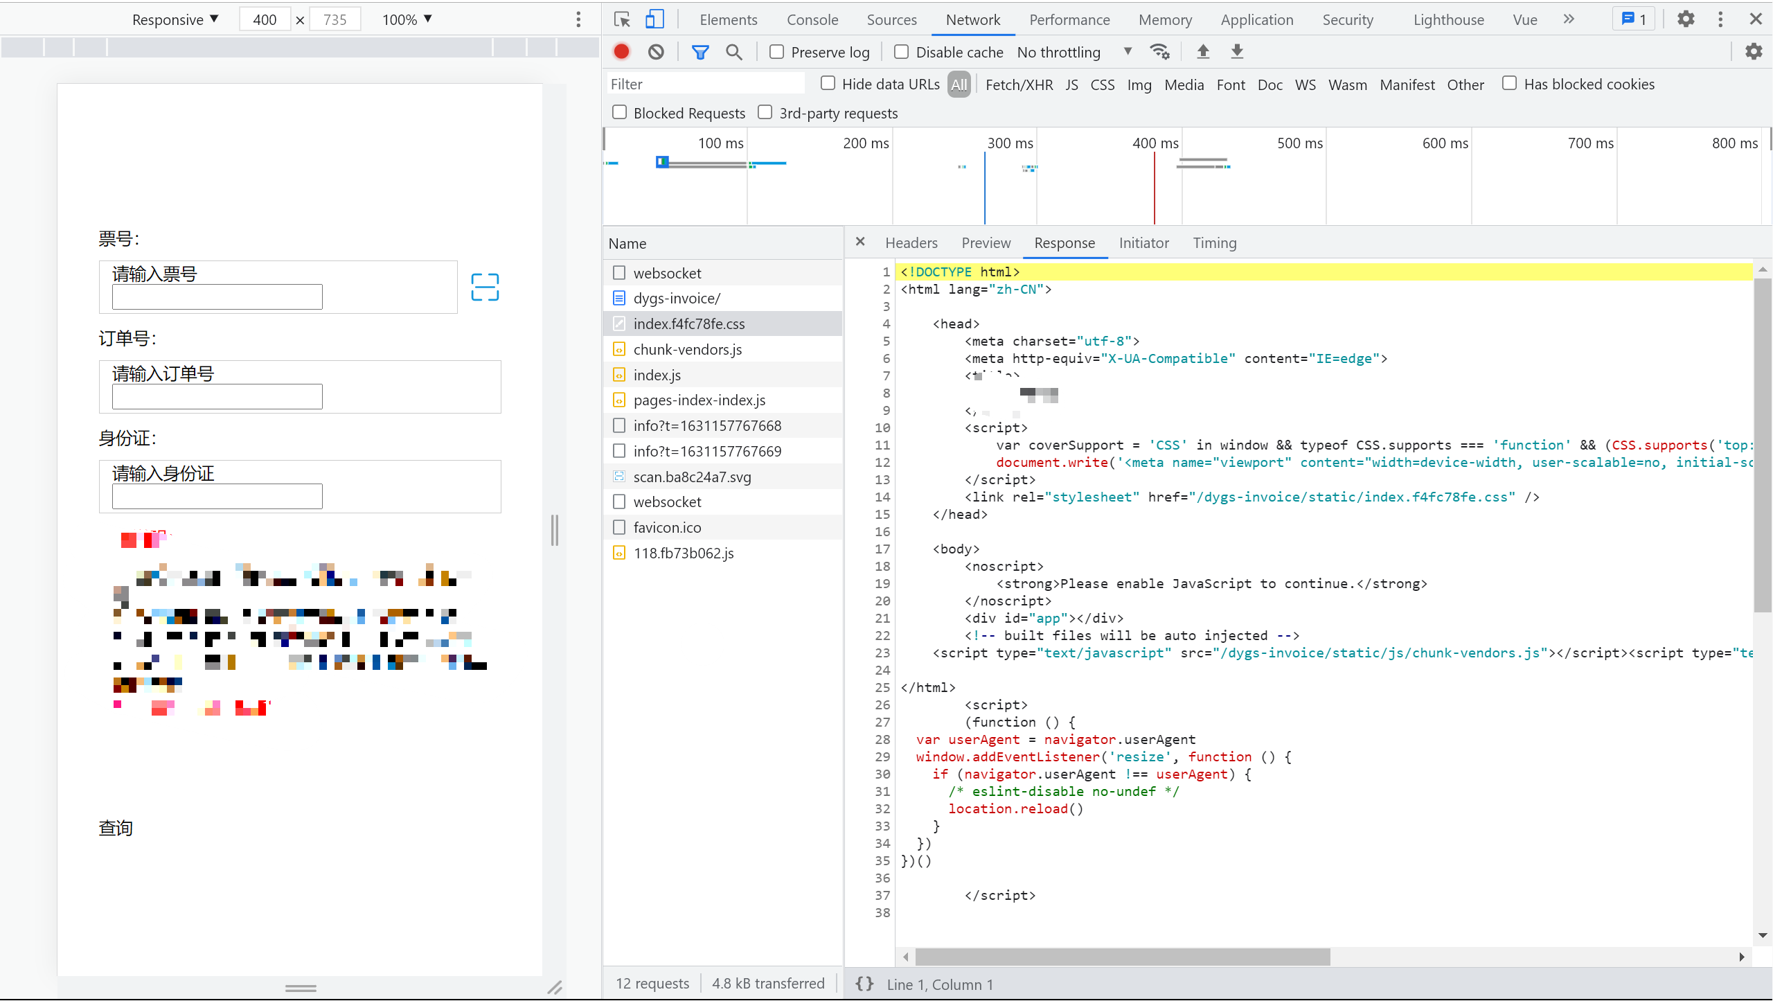Stop recording network log
1773x1001 pixels.
pyautogui.click(x=621, y=52)
